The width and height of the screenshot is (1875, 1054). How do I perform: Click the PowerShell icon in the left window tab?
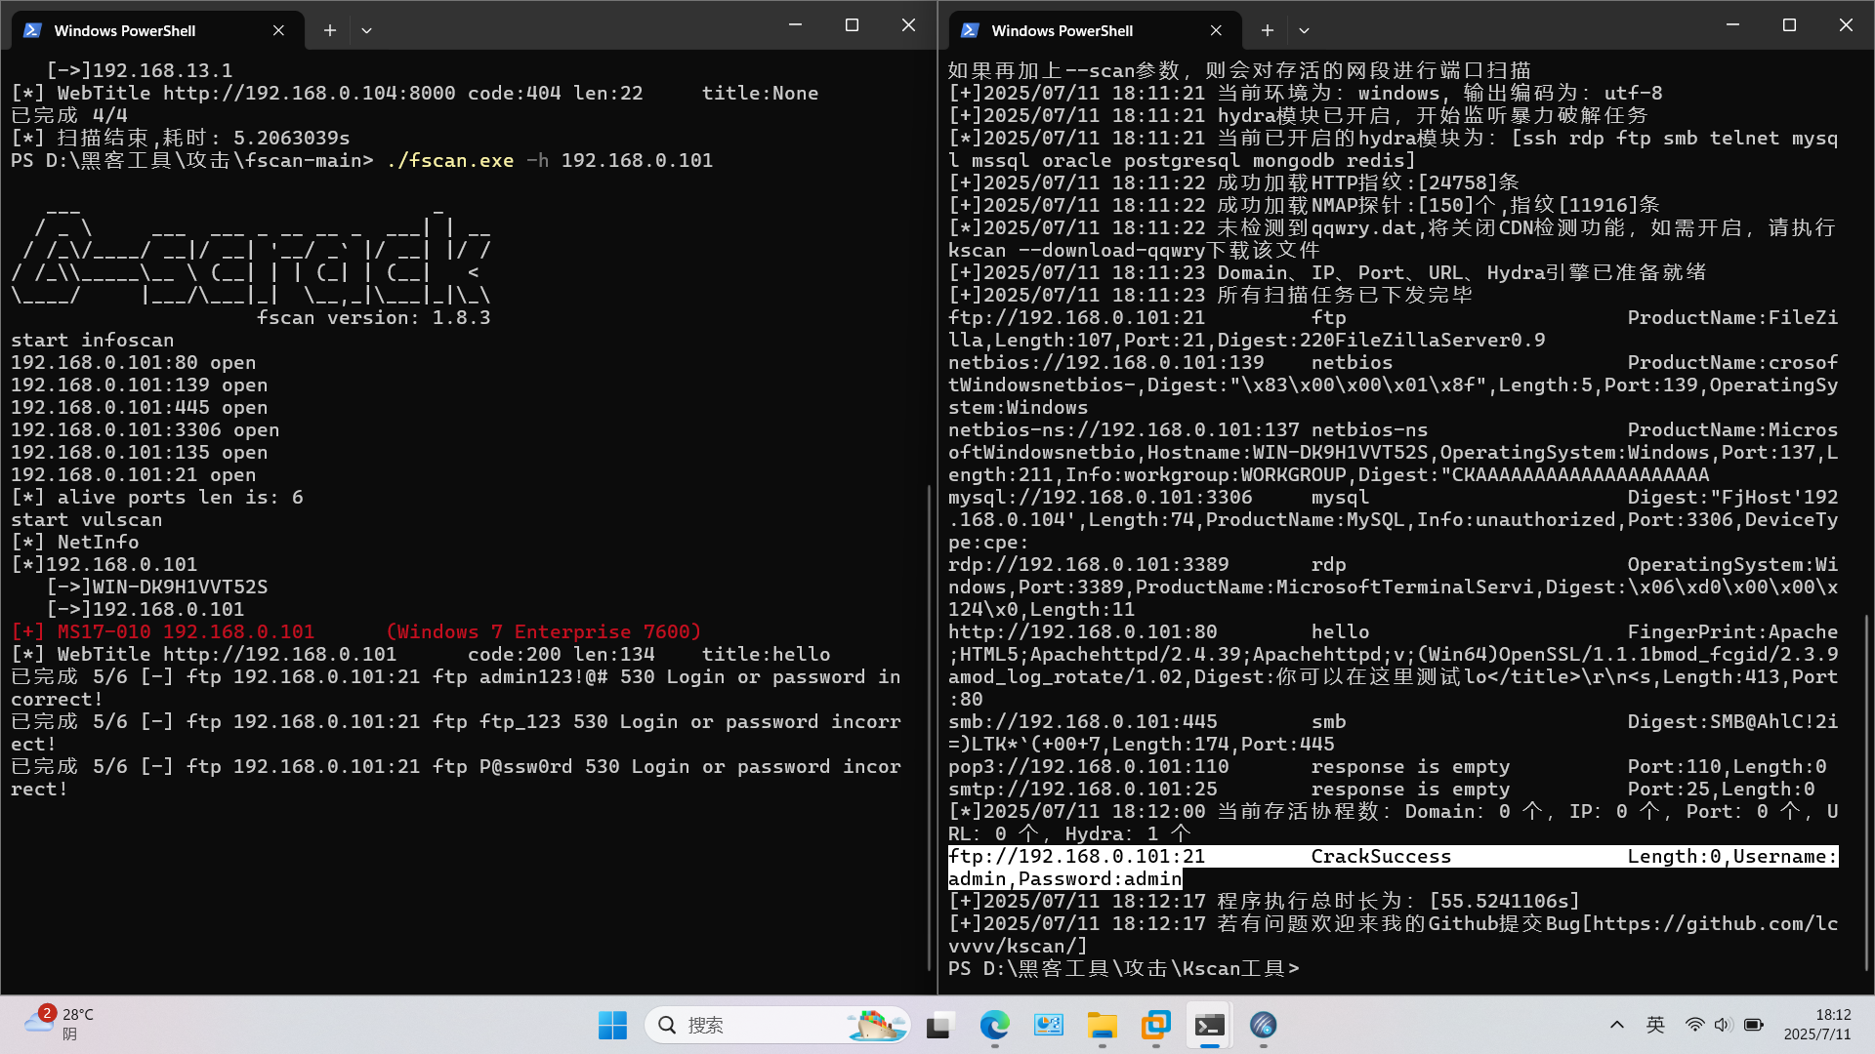coord(32,30)
